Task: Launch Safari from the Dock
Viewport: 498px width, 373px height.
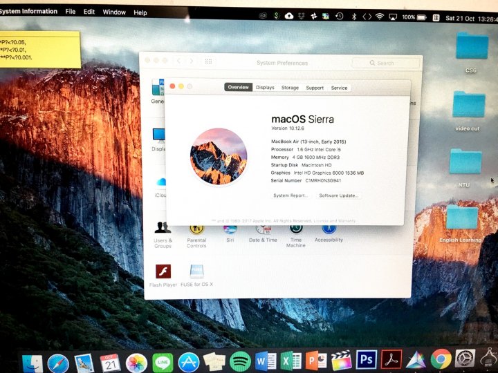Action: [58, 363]
